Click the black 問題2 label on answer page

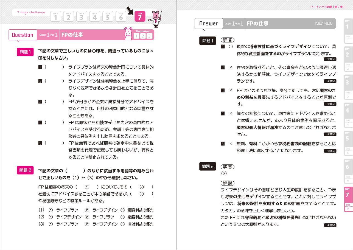208,166
